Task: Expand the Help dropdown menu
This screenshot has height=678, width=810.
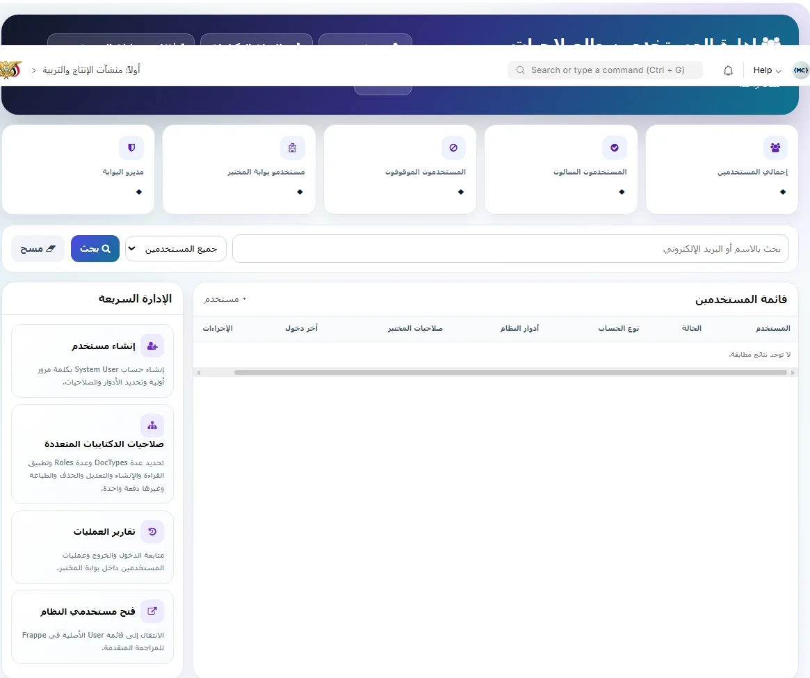Action: coord(767,70)
